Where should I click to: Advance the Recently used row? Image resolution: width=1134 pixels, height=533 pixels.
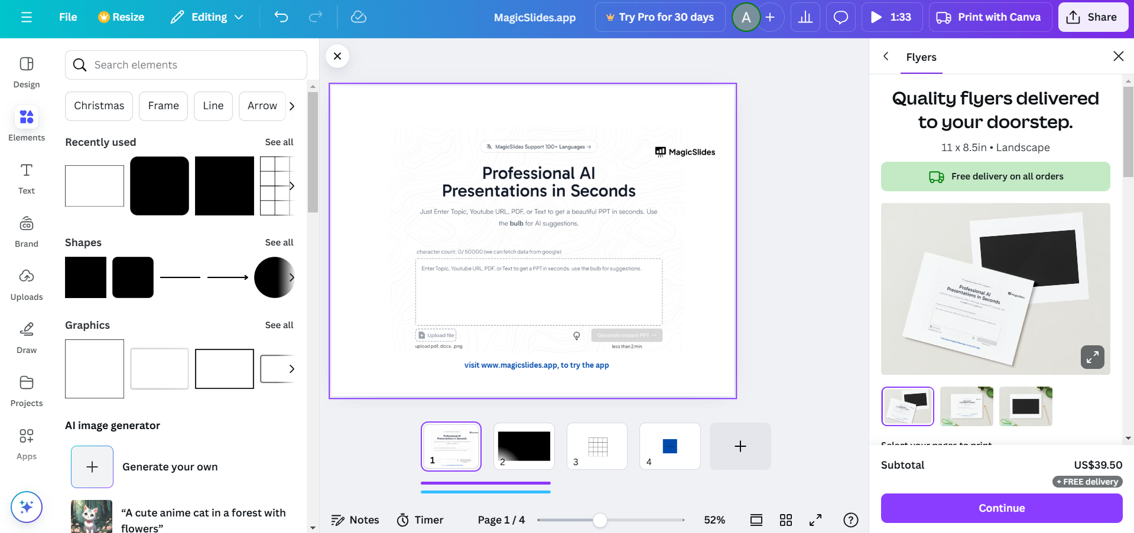[x=292, y=186]
